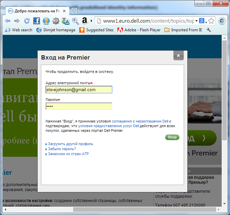
Task: Click the vertical scrollbar down arrow
Action: point(224,204)
